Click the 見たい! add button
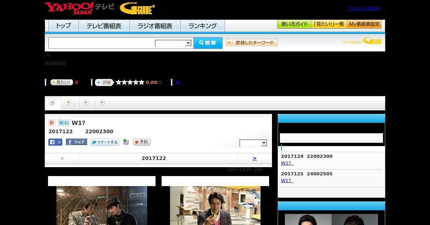430x225 pixels. click(x=62, y=82)
